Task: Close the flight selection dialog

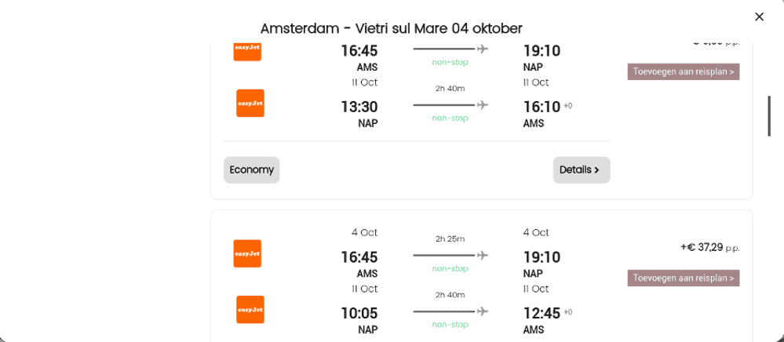Action: 759,16
